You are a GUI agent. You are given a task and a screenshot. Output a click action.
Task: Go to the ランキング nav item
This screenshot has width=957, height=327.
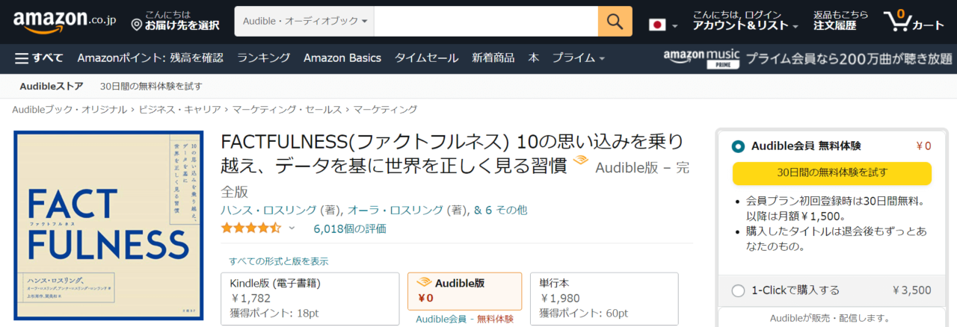pos(263,57)
